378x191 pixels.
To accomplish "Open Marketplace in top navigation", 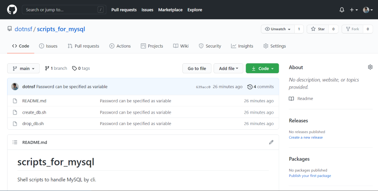I will click(x=170, y=10).
